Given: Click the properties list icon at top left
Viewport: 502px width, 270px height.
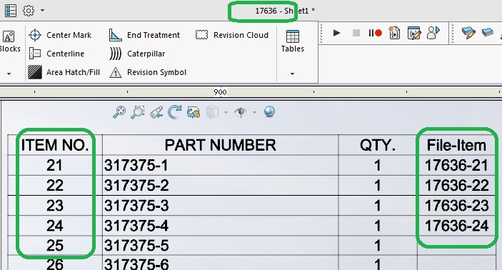Looking at the screenshot, I should (x=11, y=11).
